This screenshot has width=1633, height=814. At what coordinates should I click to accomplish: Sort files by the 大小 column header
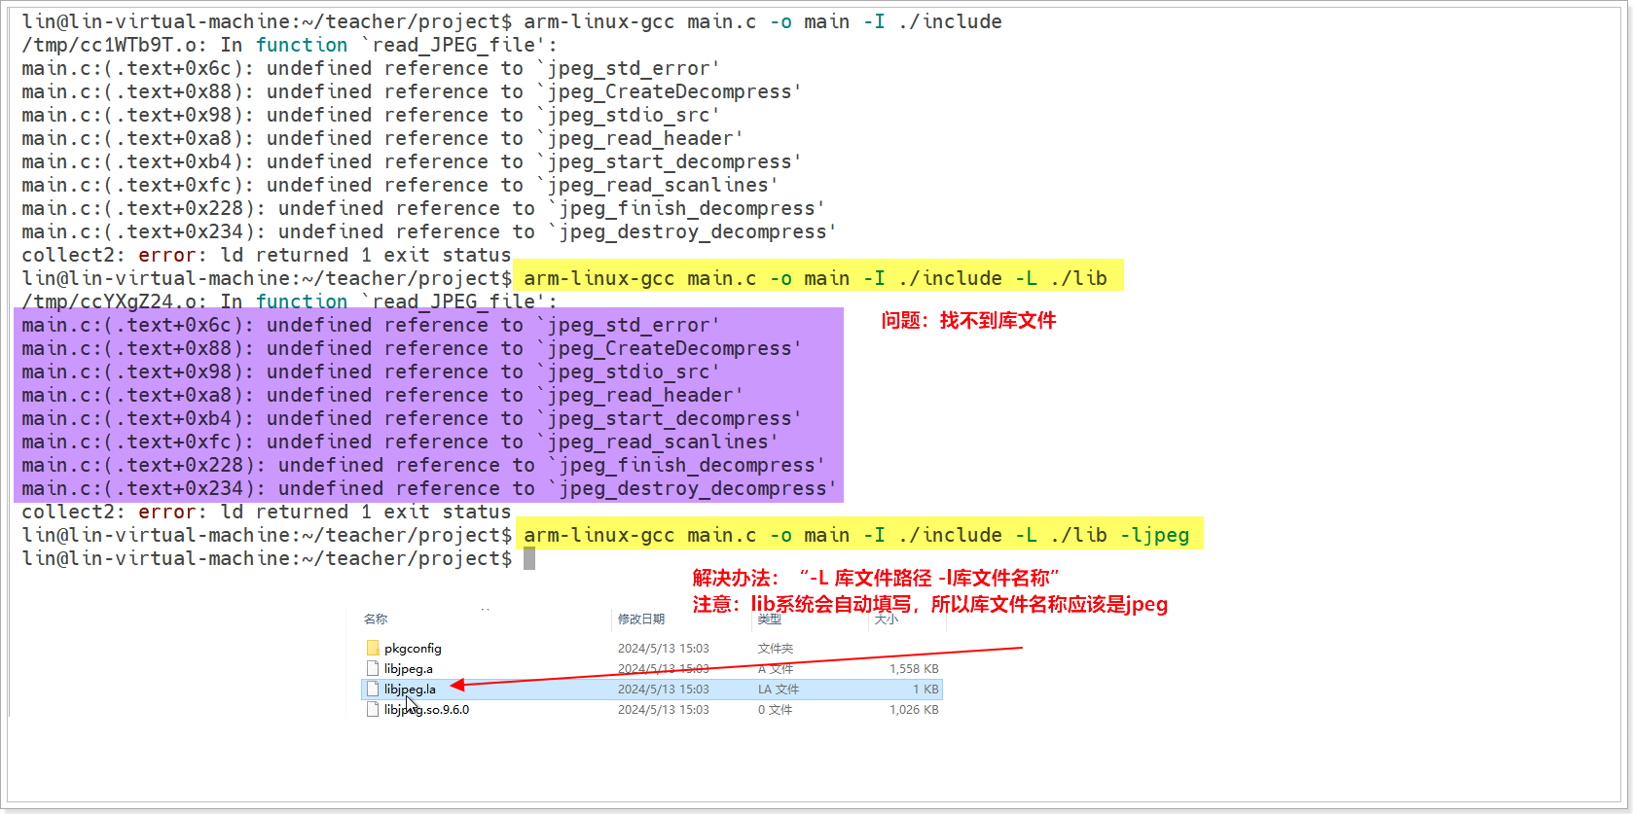pos(887,619)
